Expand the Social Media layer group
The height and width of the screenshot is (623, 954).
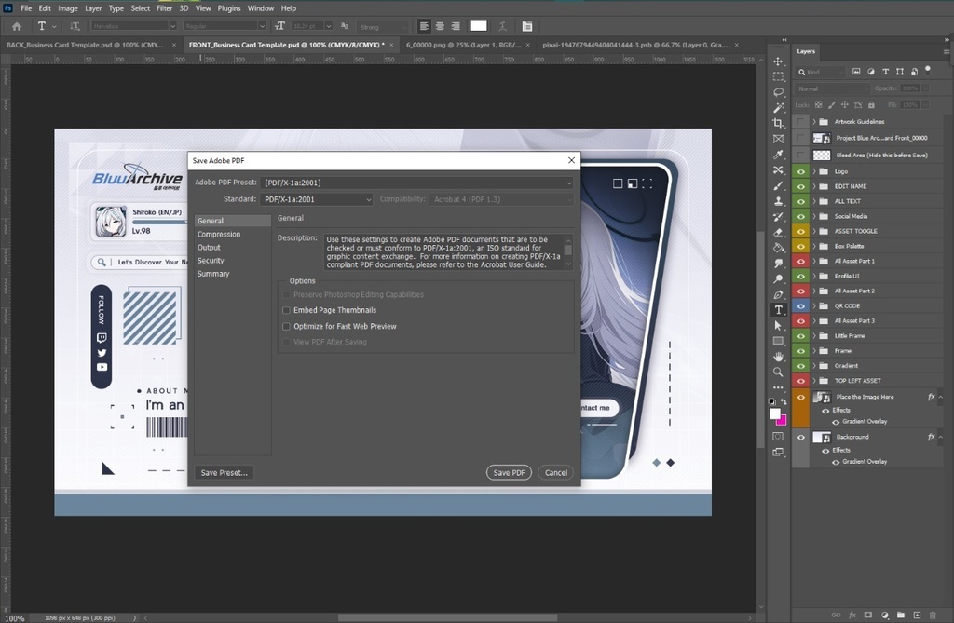click(x=814, y=216)
